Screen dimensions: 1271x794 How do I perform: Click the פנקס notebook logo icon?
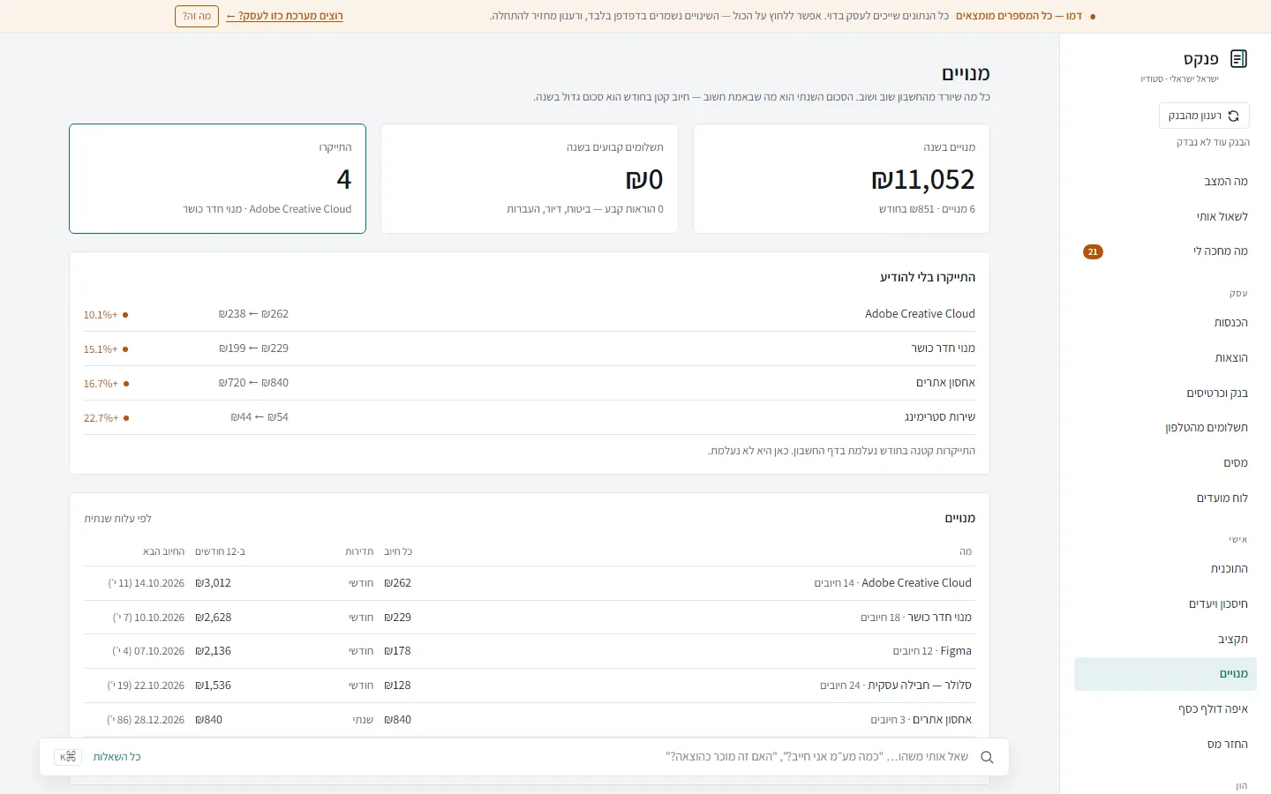tap(1238, 59)
